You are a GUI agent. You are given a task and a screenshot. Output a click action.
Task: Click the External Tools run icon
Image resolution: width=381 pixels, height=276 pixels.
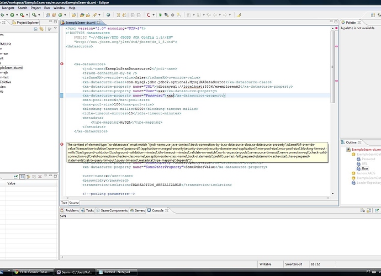[22, 15]
